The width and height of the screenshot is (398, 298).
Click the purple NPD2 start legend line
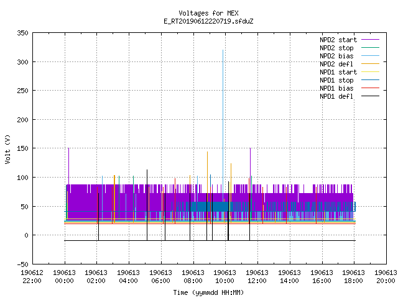coord(371,40)
